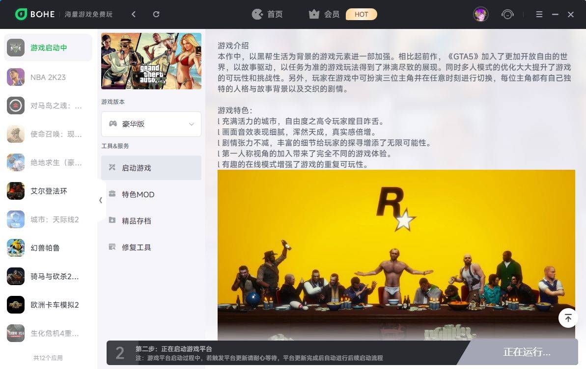Click the 生化危机4重制版 game icon
This screenshot has height=369, width=586.
[x=16, y=333]
